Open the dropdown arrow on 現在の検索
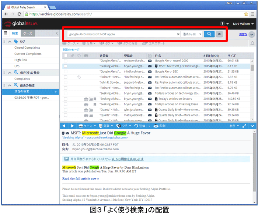This screenshot has height=214, width=258. pos(56,92)
